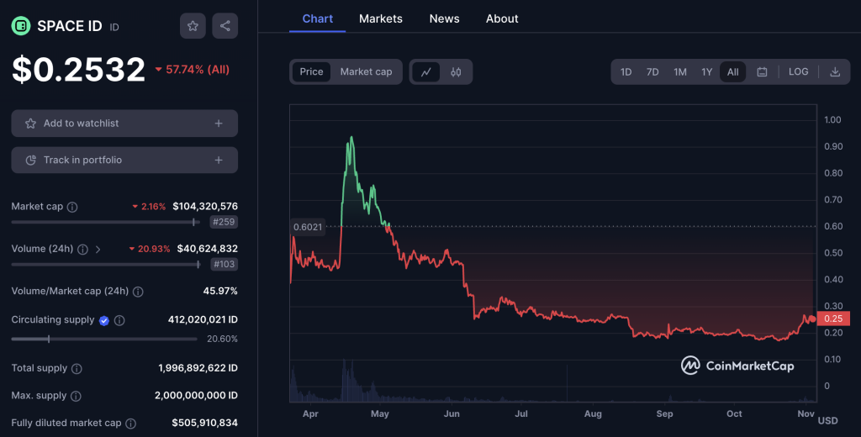Screen dimensions: 861x437
Task: Click the 2.16% market cap change
Action: tap(153, 207)
